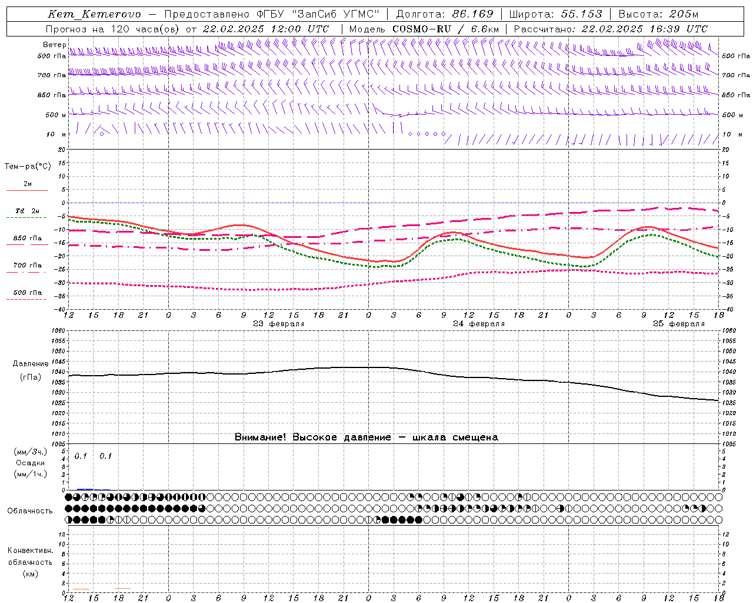
Task: Click the station name Kem_Kemerovo in header
Action: pos(94,14)
